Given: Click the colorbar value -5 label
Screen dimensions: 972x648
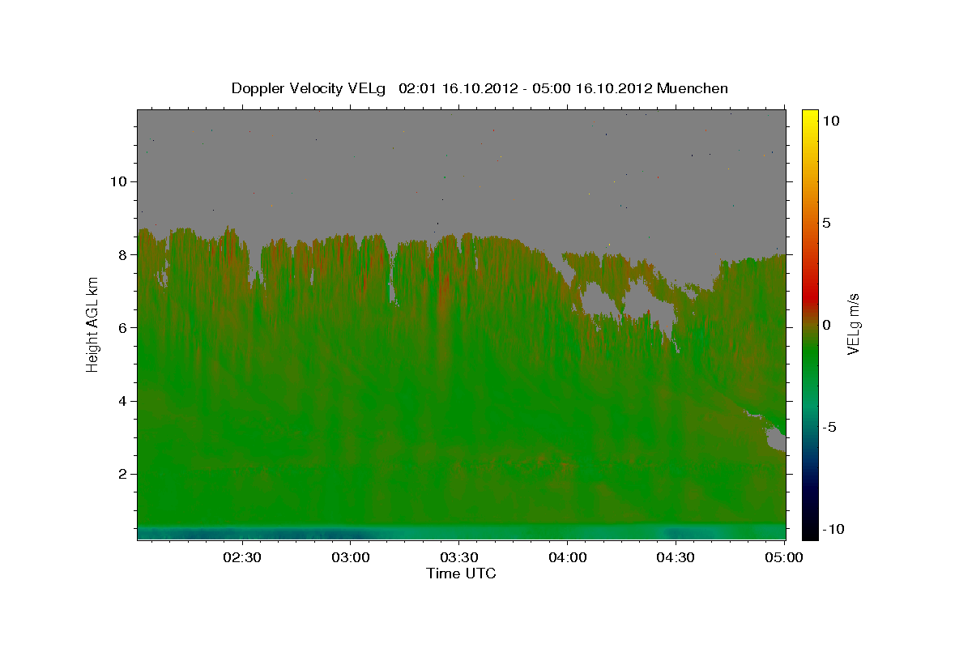Looking at the screenshot, I should click(x=829, y=427).
